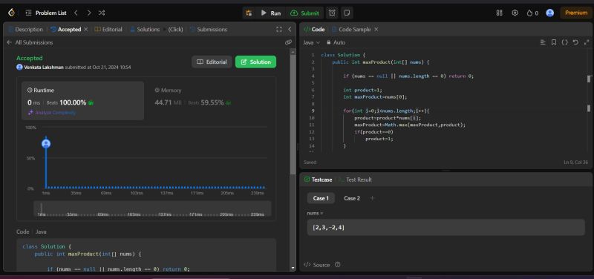Open the layout manager grid icon

tap(499, 13)
